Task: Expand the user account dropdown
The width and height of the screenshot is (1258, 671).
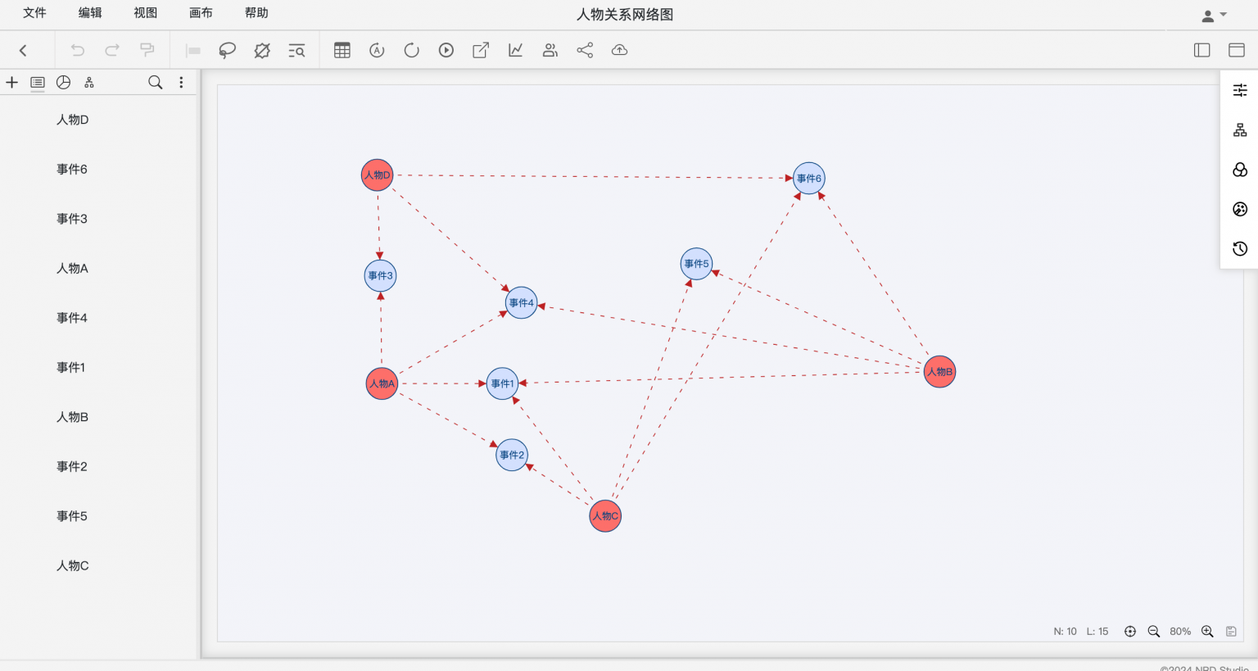Action: (x=1214, y=15)
